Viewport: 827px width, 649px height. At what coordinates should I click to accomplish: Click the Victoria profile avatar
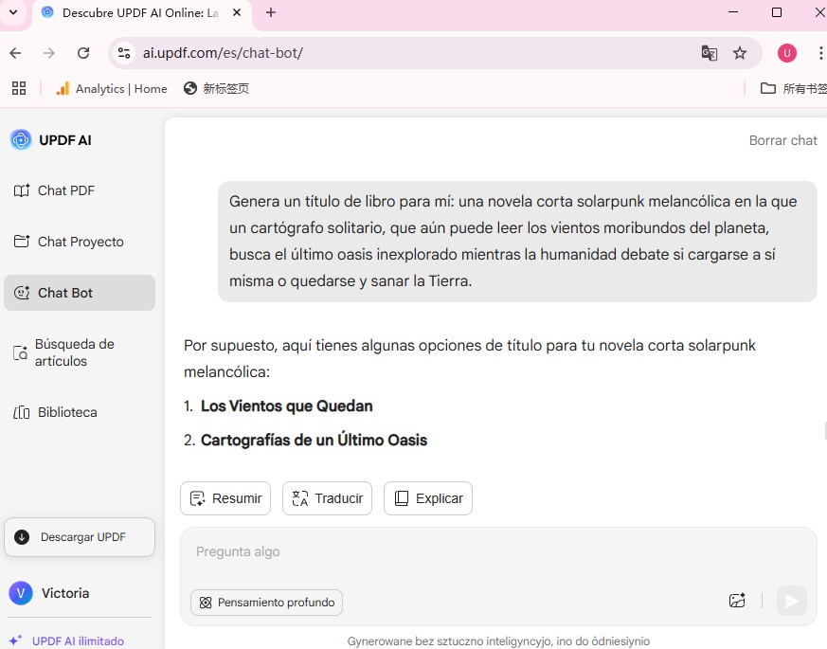tap(21, 593)
